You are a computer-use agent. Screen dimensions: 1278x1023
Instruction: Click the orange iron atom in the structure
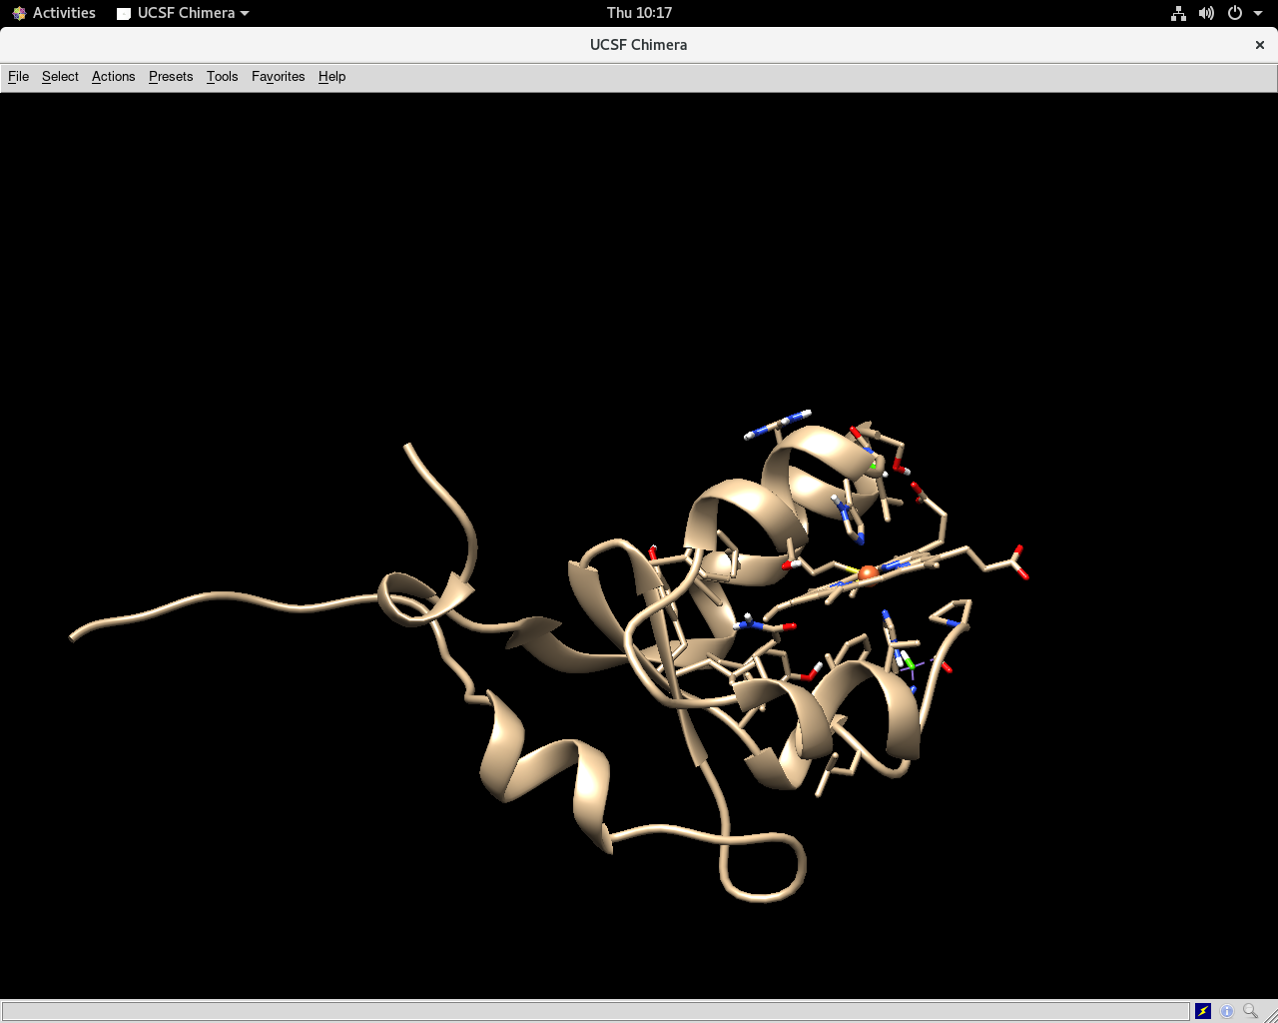coord(868,572)
